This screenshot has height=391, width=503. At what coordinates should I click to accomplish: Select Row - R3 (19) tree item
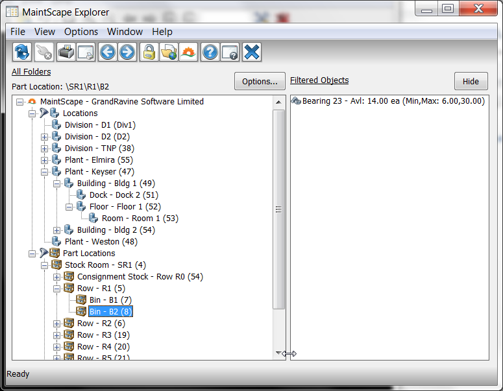[x=103, y=335]
